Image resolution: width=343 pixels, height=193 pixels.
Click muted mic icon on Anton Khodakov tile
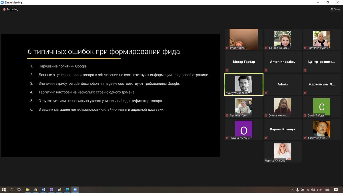pos(266,70)
